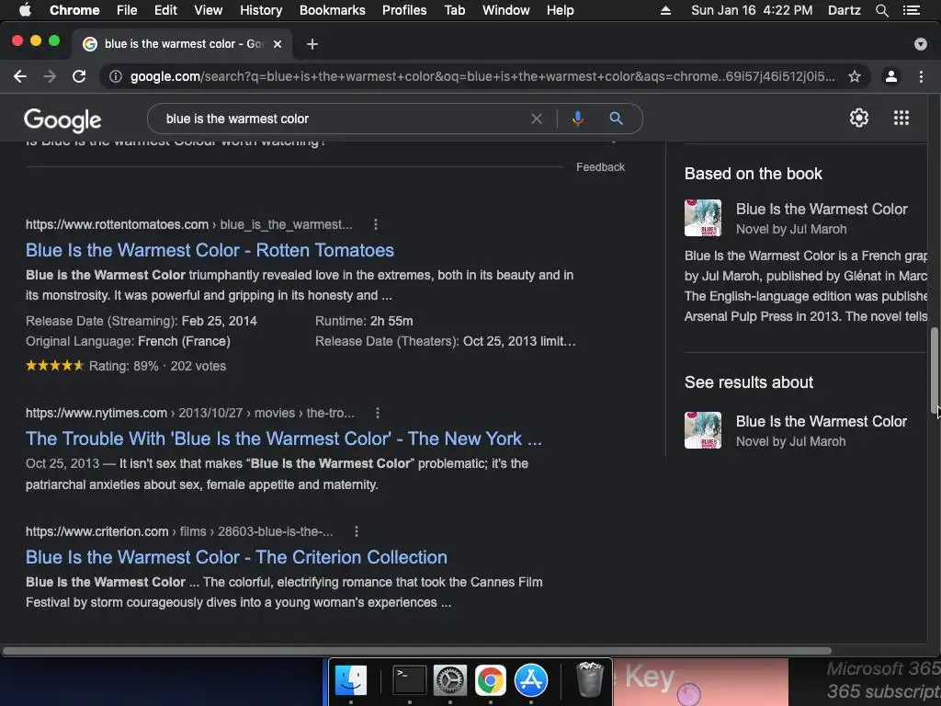
Task: Open the File menu
Action: click(x=127, y=10)
